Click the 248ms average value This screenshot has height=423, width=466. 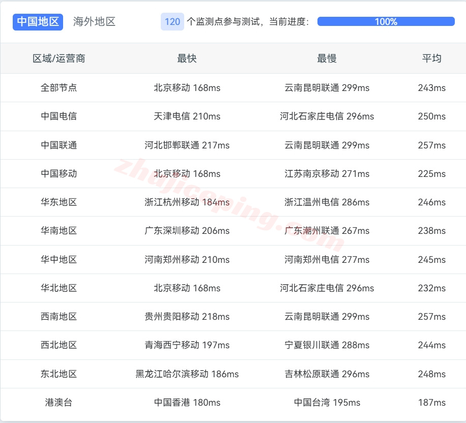click(x=431, y=374)
